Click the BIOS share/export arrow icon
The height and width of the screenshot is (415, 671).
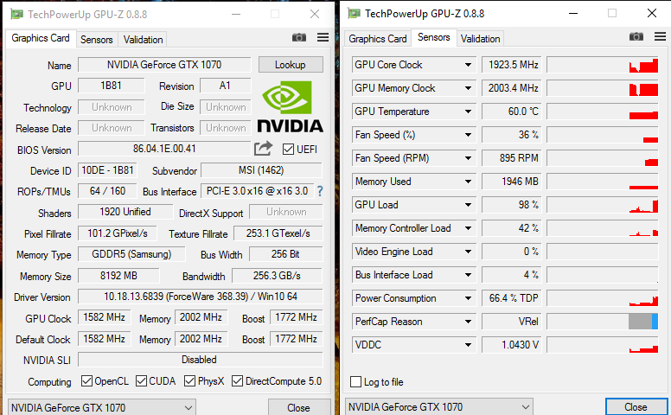point(263,149)
